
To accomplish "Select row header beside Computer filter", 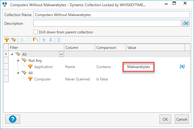I will (x=6, y=79).
